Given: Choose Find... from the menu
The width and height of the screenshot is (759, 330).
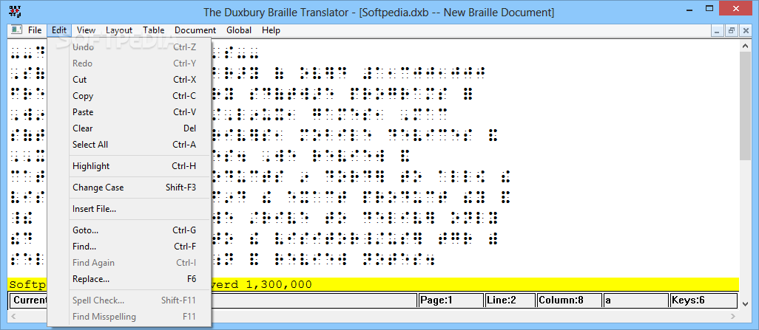Looking at the screenshot, I should (129, 247).
